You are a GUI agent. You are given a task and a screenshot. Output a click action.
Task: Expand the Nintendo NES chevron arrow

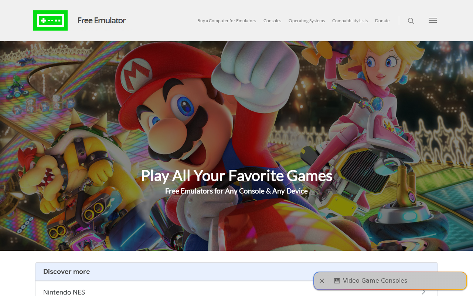point(423,292)
